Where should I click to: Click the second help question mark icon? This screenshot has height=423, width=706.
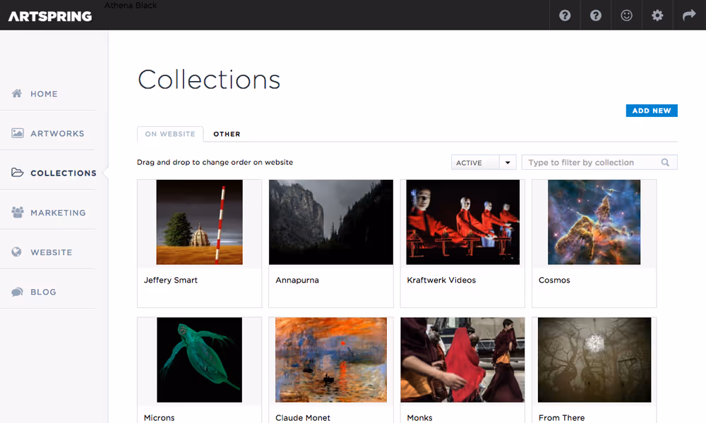coord(596,16)
